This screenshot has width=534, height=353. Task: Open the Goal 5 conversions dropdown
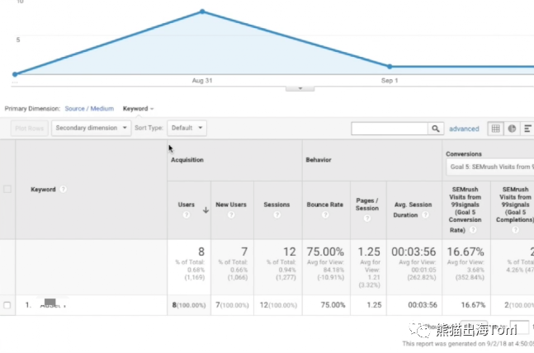point(489,167)
